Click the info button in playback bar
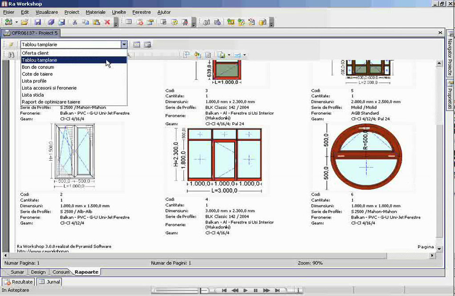Image resolution: width=455 pixels, height=296 pixels. (298, 290)
